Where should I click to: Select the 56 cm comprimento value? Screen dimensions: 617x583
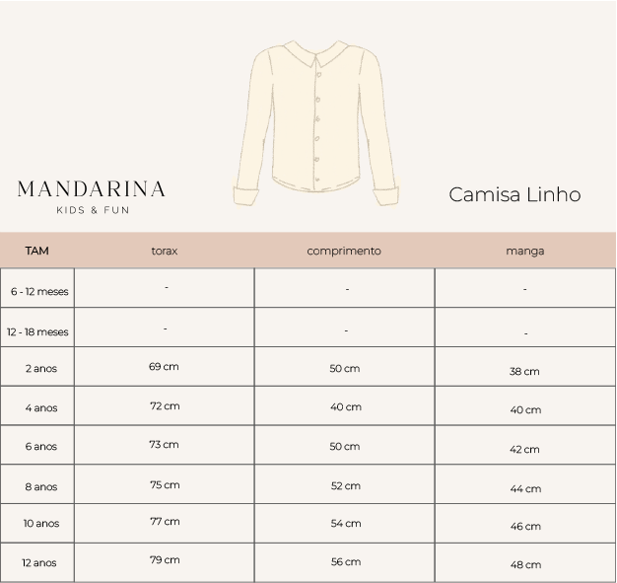point(346,562)
